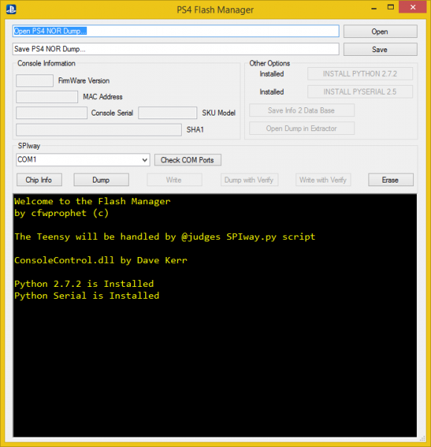Open the COM1 port dropdown
Screen dimensions: 431x447
(83, 159)
